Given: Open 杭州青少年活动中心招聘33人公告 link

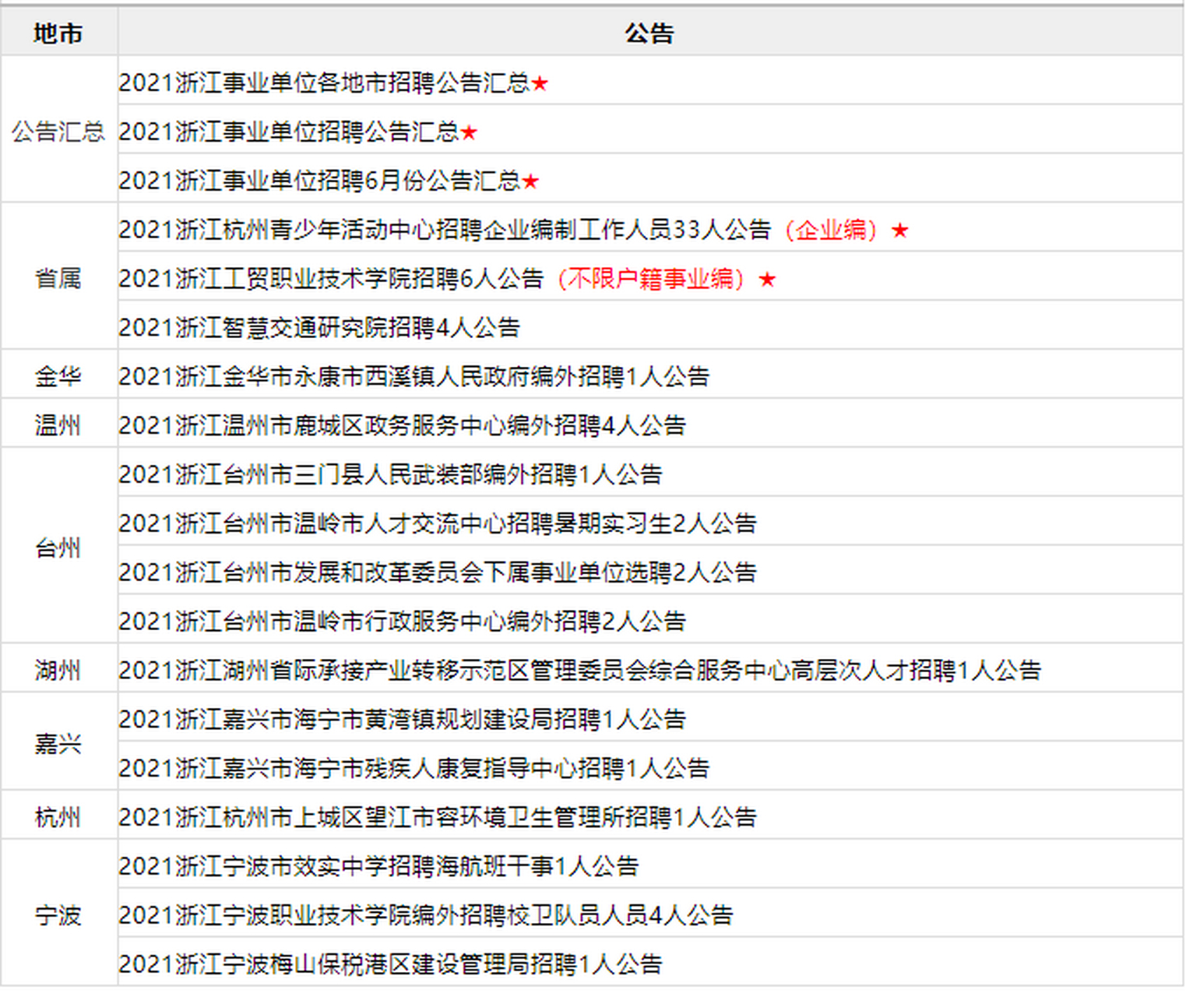Looking at the screenshot, I should (445, 230).
